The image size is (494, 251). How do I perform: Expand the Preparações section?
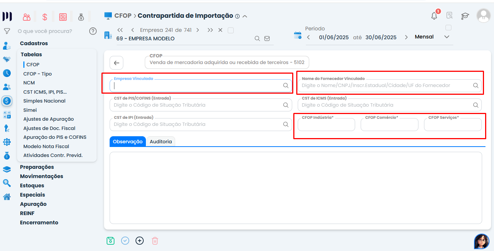[37, 167]
